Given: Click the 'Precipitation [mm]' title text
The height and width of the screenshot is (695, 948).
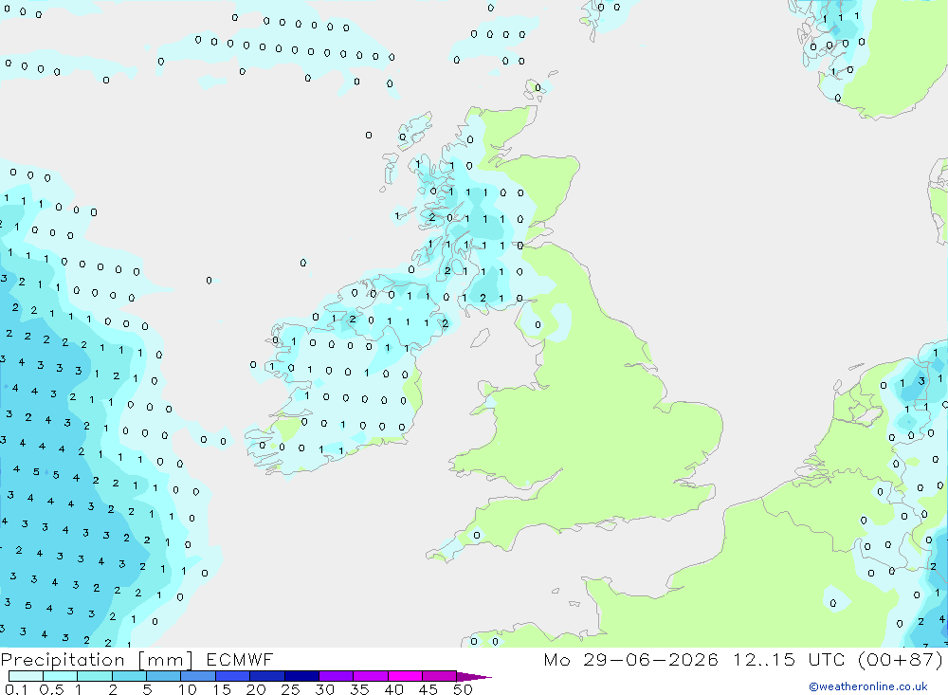Looking at the screenshot, I should click(98, 660).
